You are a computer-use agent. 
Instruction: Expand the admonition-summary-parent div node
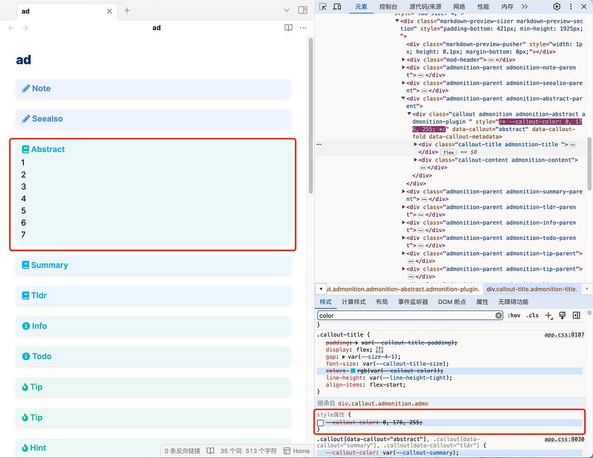tap(404, 192)
